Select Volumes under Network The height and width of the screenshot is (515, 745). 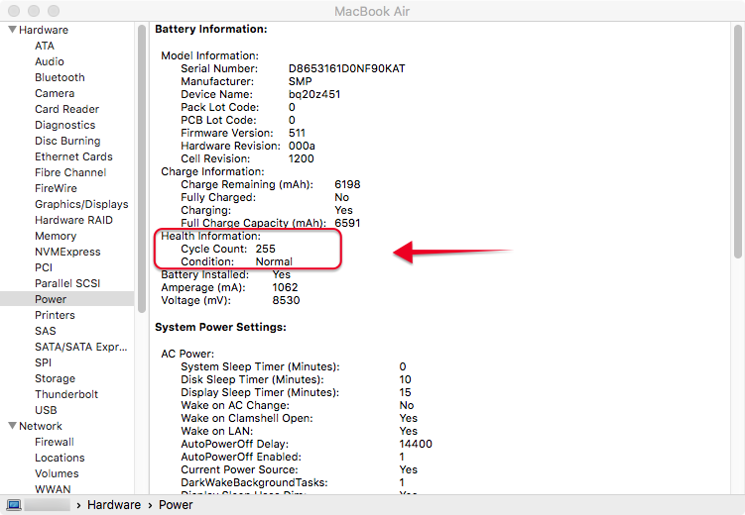tap(57, 473)
